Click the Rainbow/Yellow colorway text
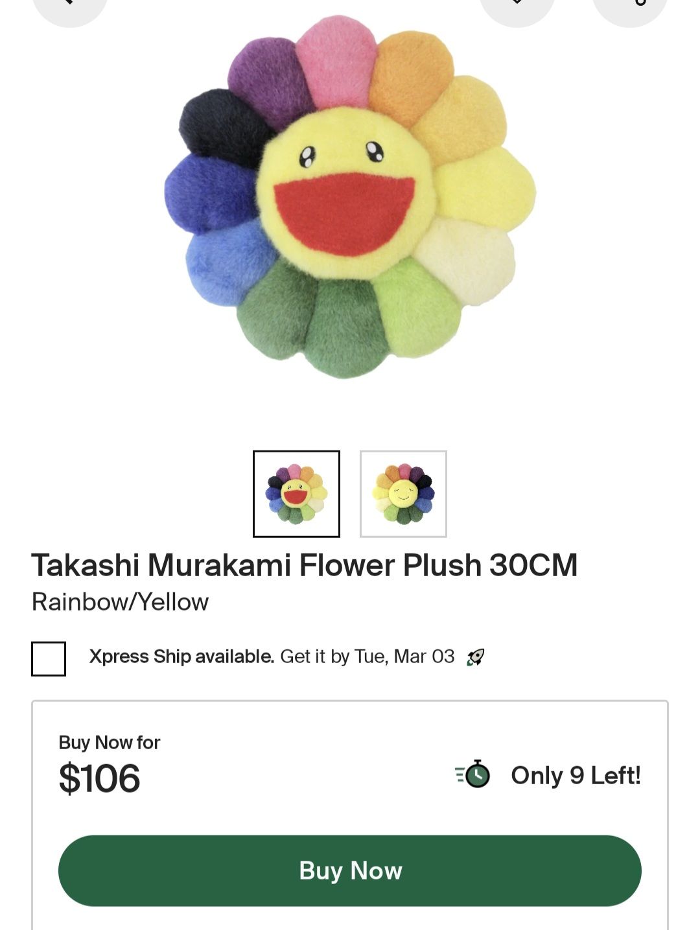Screen dimensions: 700x930 coord(120,602)
